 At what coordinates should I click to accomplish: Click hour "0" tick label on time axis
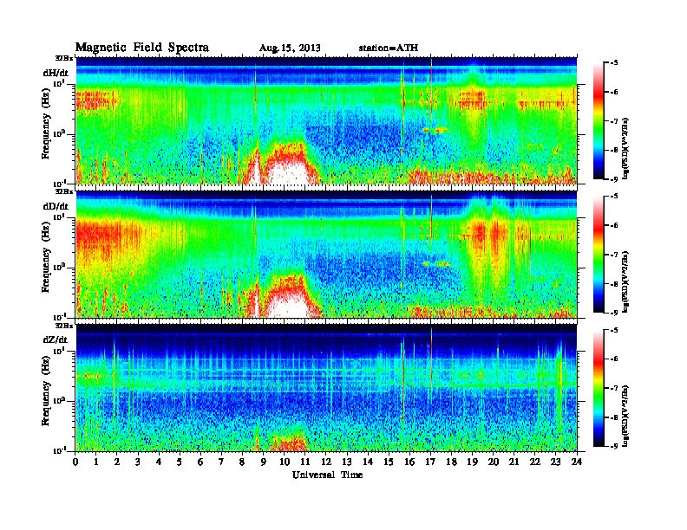75,462
